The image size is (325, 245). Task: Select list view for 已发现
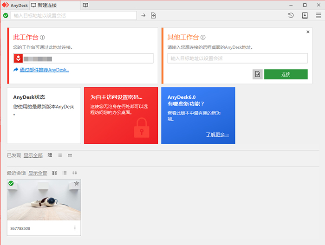[x=60, y=155]
